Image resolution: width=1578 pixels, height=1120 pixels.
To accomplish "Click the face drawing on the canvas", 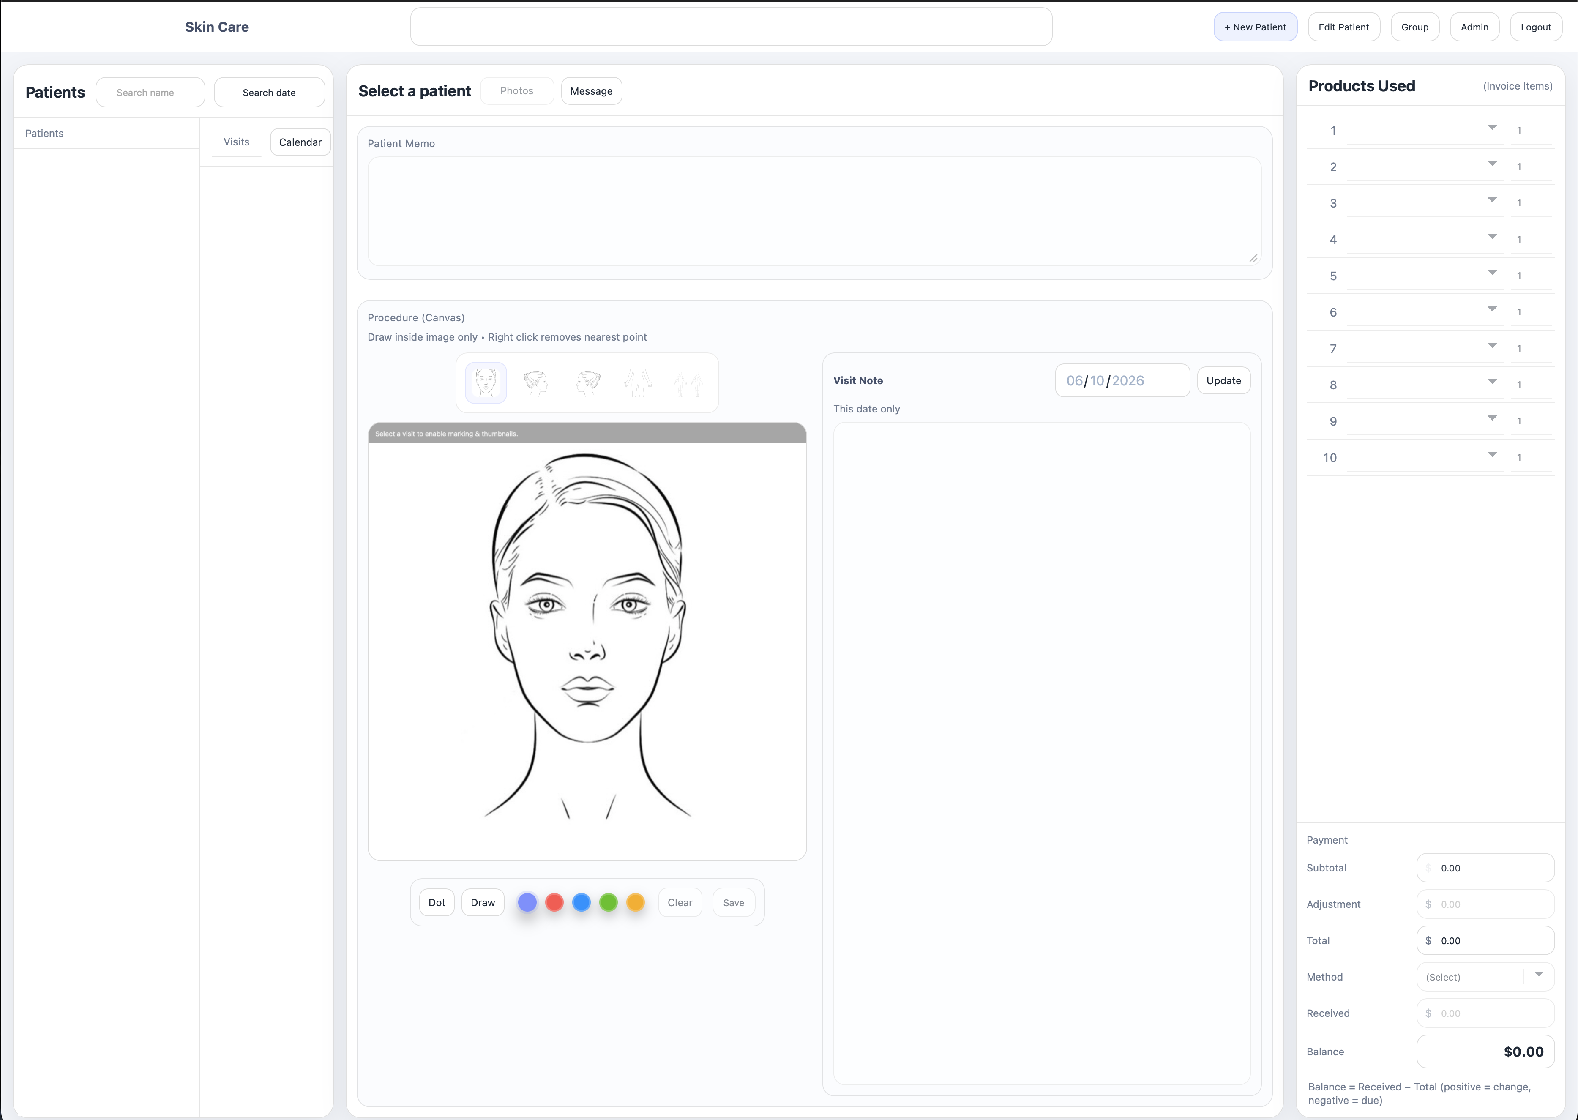I will 587,636.
